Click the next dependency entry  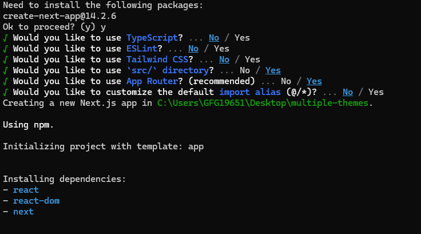[x=23, y=212]
